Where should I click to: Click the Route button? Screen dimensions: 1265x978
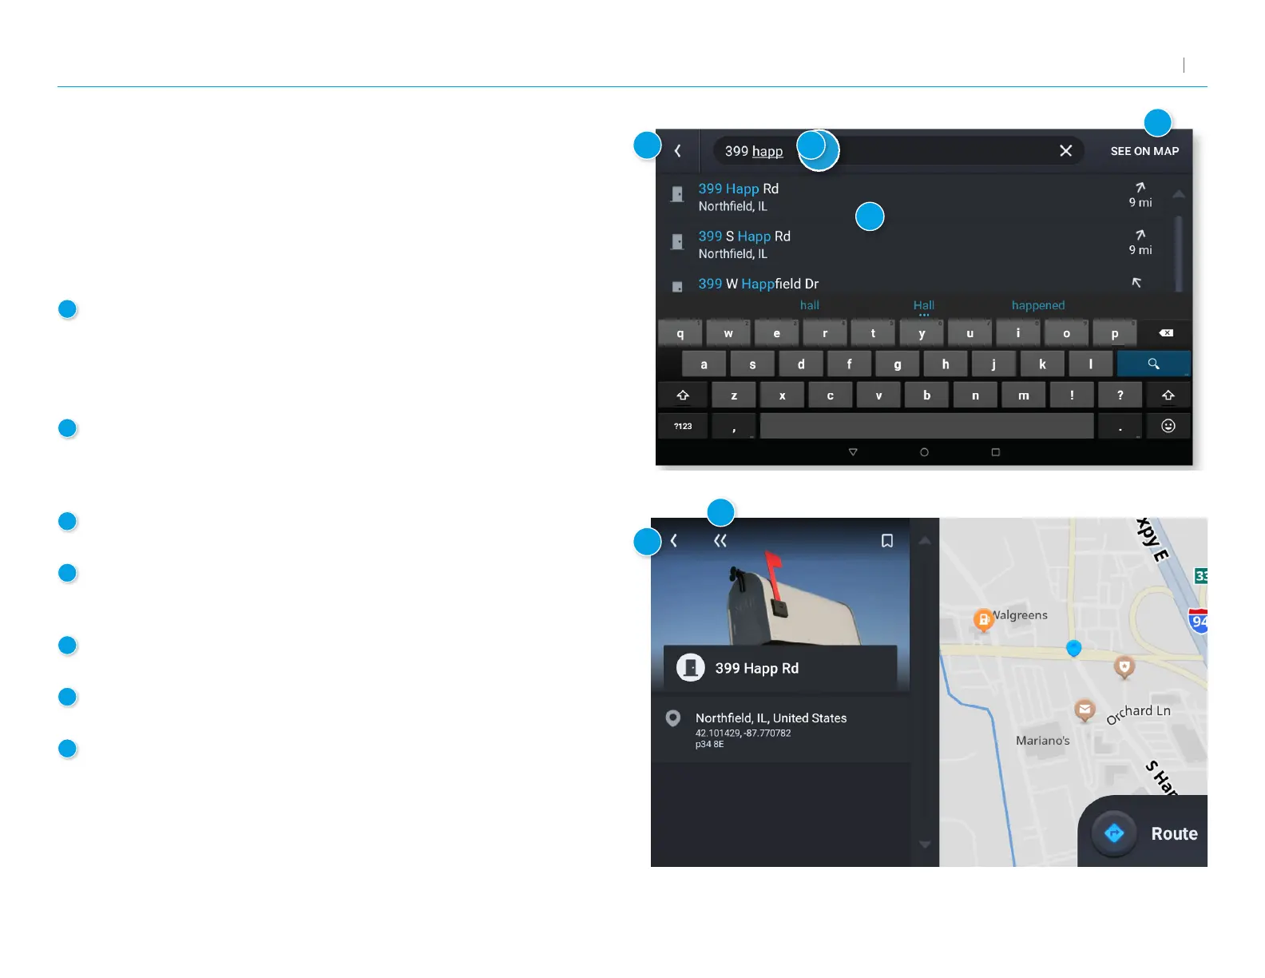1144,833
